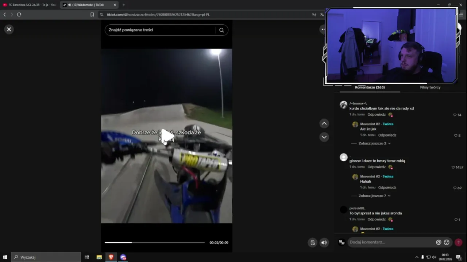This screenshot has width=467, height=262.
Task: Go to next video with down arrow
Action: click(324, 137)
